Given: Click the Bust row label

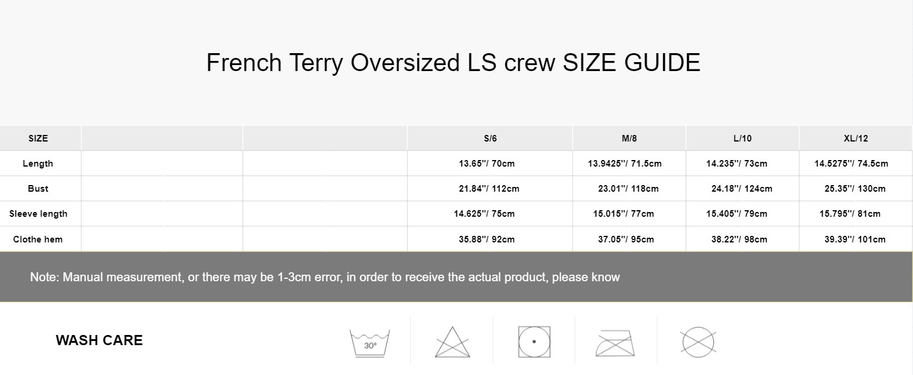Looking at the screenshot, I should coord(38,189).
